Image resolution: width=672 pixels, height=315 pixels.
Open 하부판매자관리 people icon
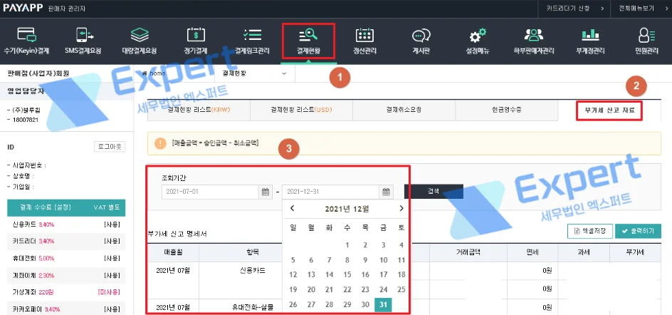point(534,35)
